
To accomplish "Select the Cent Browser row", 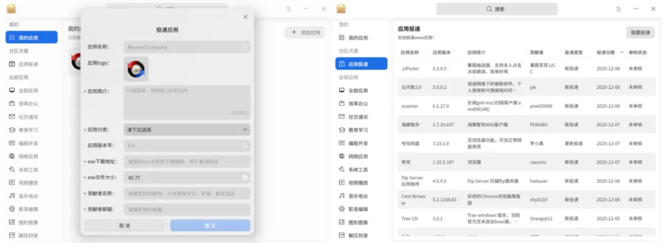I will pos(526,199).
